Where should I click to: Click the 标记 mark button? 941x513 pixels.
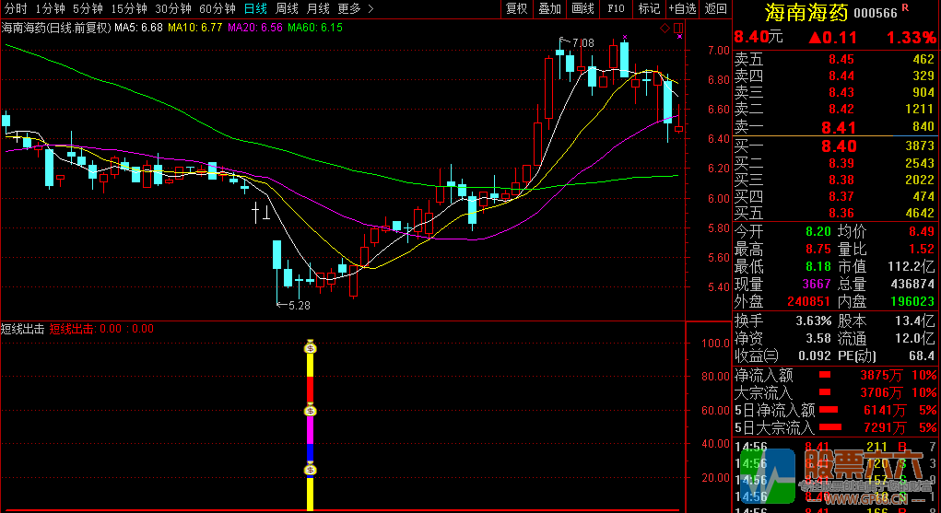[x=649, y=8]
